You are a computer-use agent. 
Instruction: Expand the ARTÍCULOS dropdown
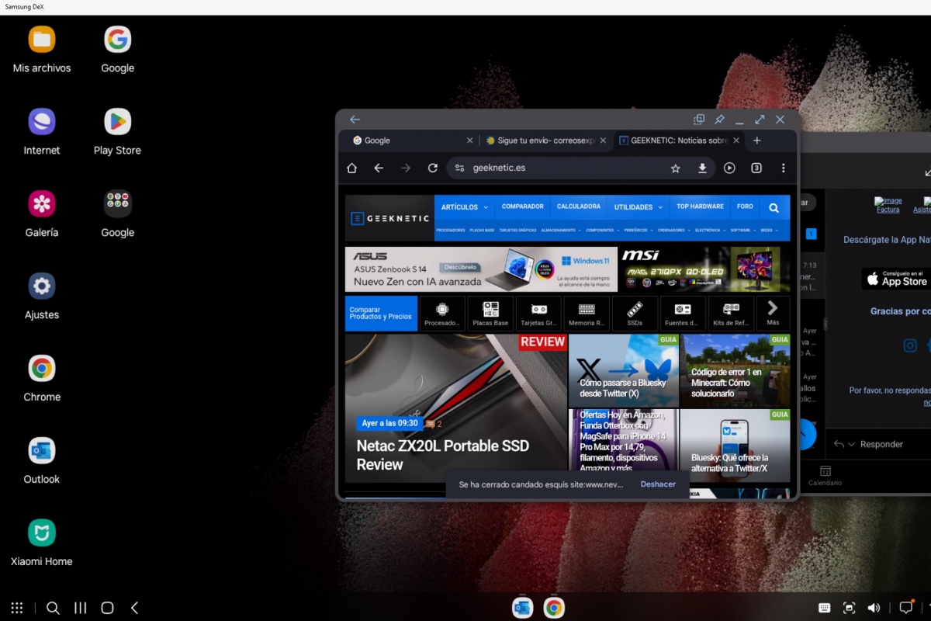(463, 206)
